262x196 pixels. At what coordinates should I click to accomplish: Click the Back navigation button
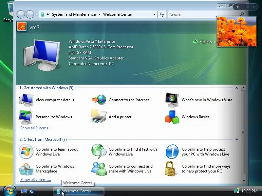21,14
